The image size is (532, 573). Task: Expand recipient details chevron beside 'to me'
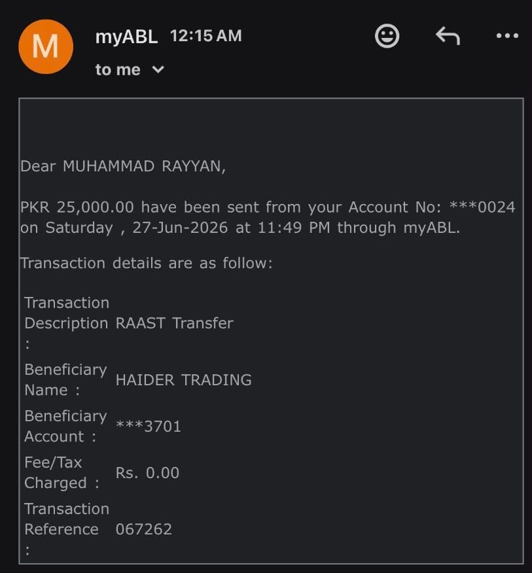click(158, 69)
